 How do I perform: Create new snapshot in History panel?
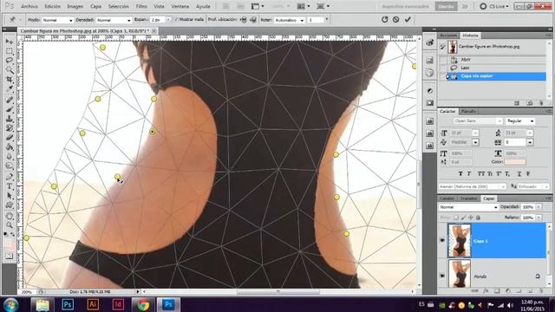(x=529, y=103)
